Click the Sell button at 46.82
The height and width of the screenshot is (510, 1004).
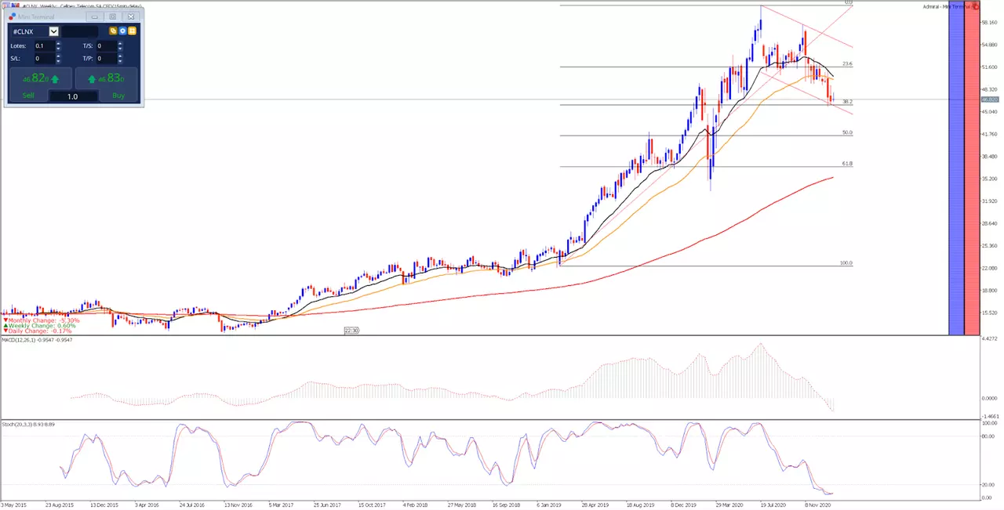(x=41, y=85)
